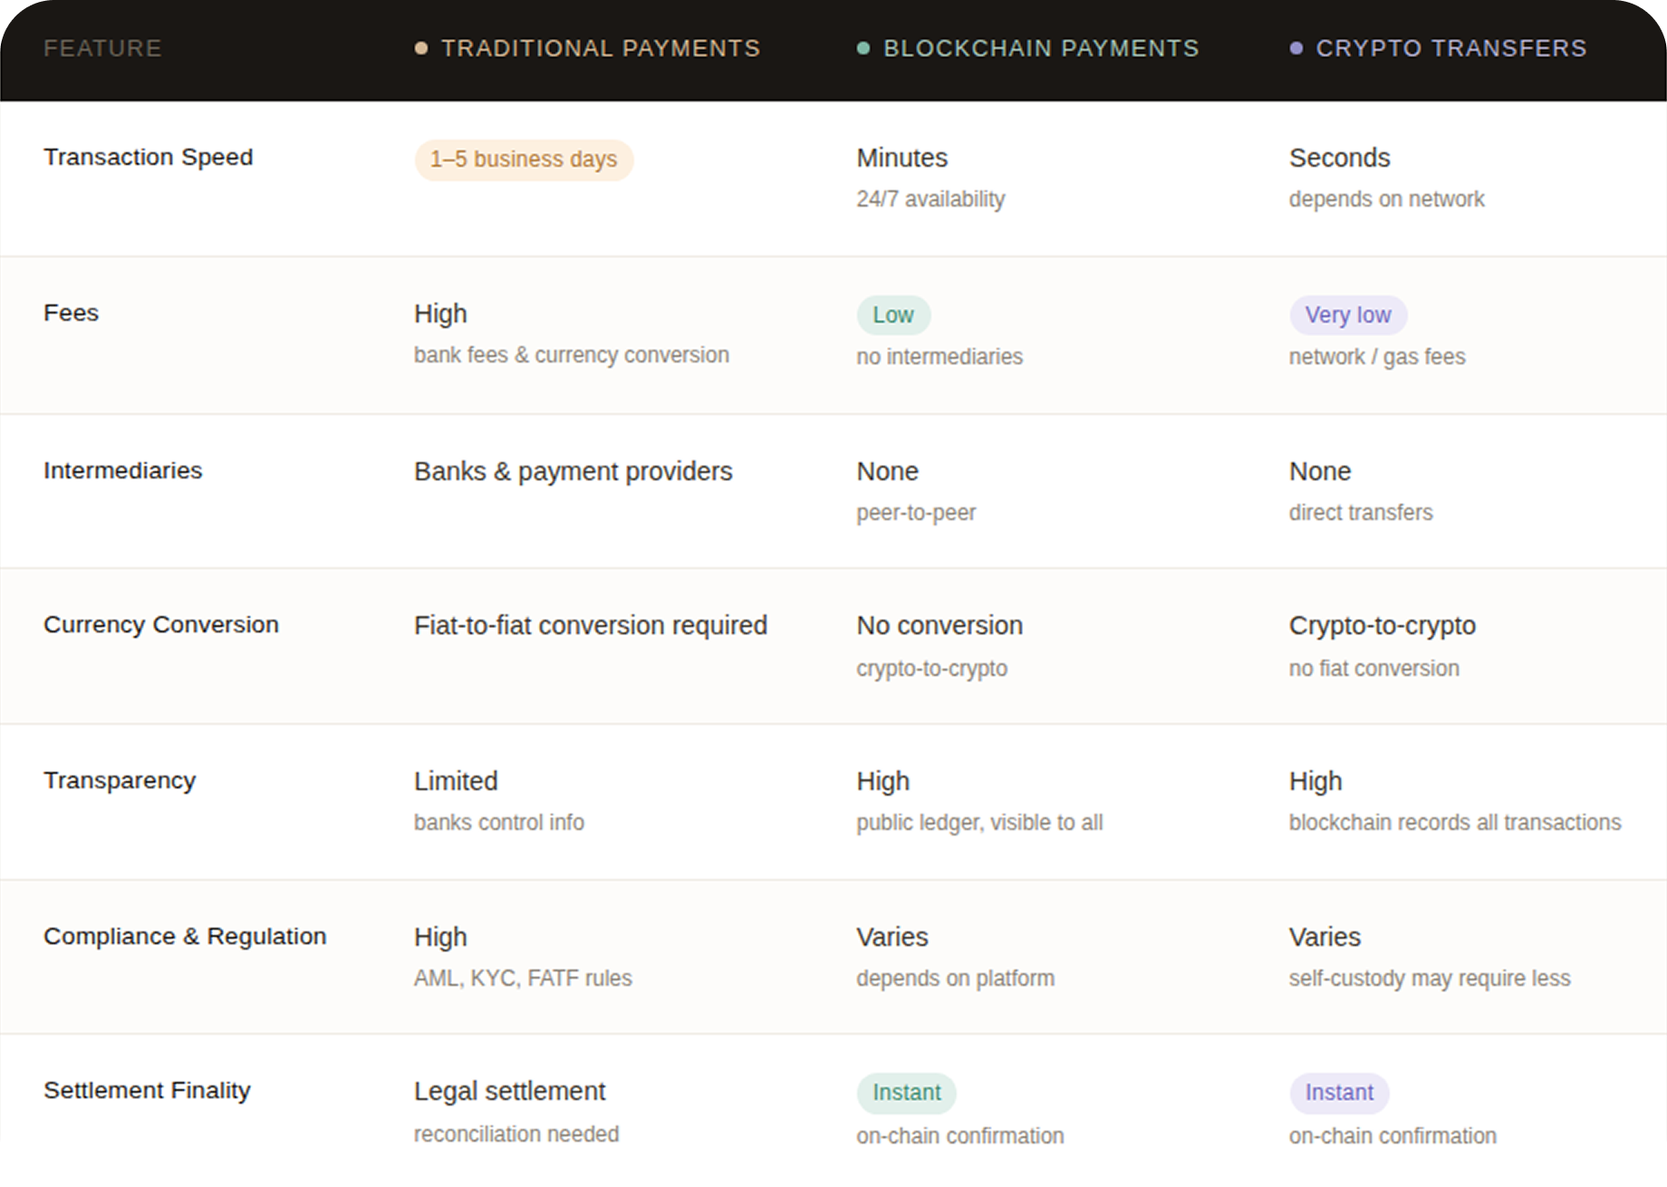Image resolution: width=1667 pixels, height=1187 pixels.
Task: Click 'None' above peer-to-peer
Action: click(887, 471)
